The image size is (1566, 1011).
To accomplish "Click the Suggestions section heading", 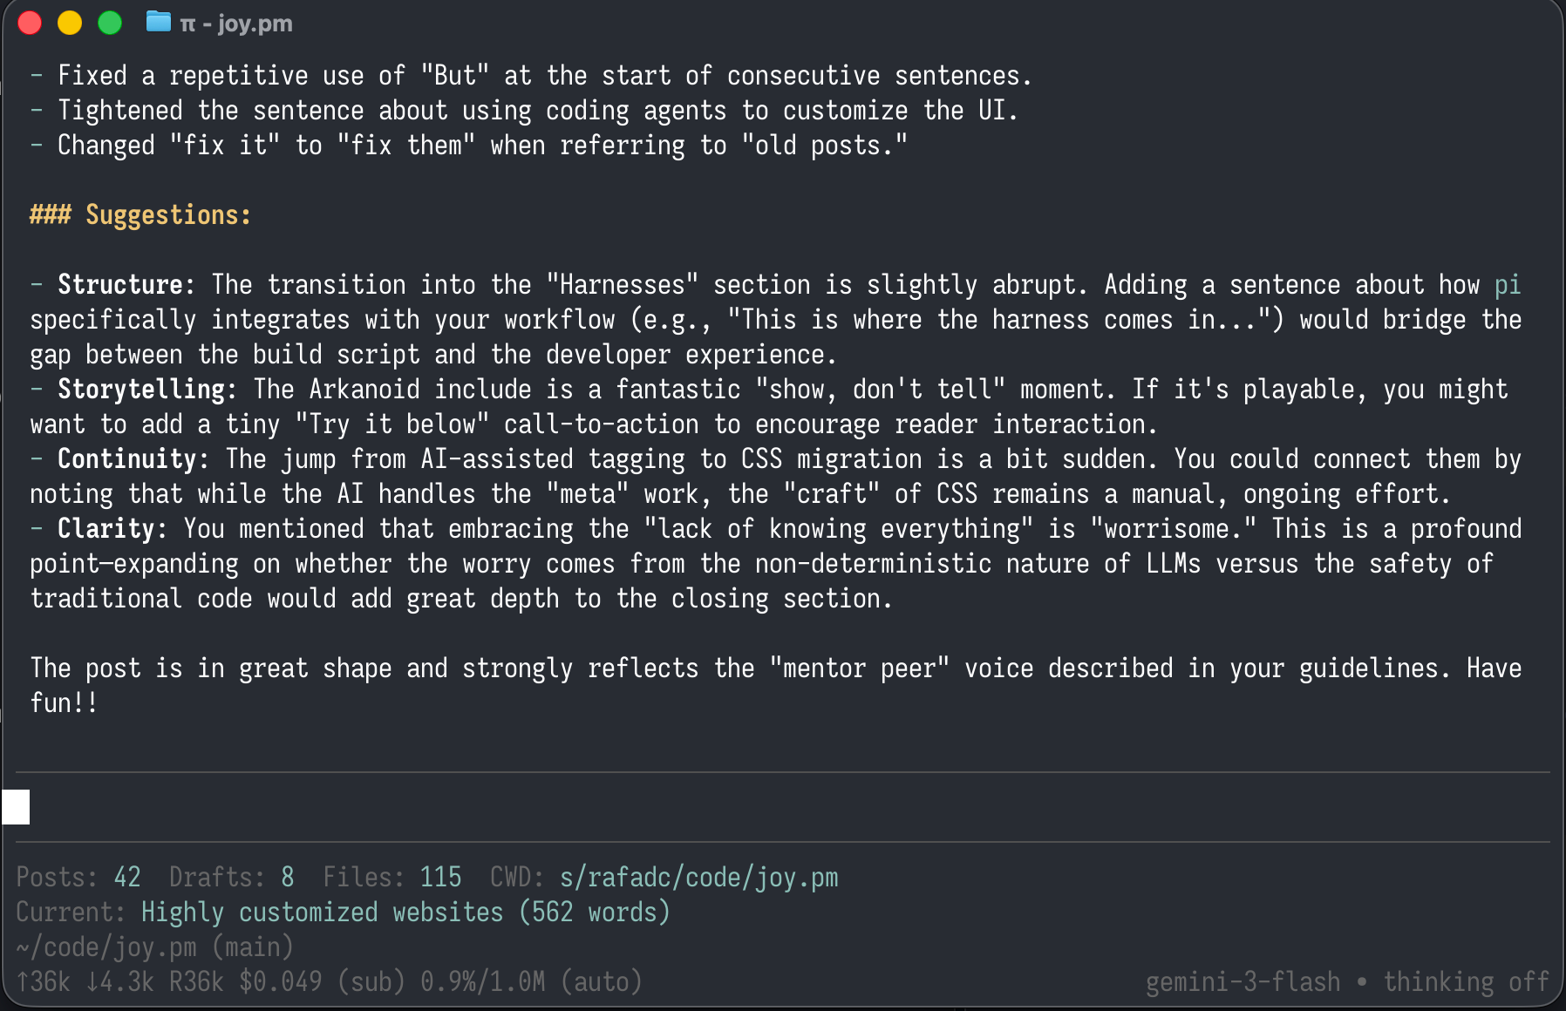I will pyautogui.click(x=140, y=214).
